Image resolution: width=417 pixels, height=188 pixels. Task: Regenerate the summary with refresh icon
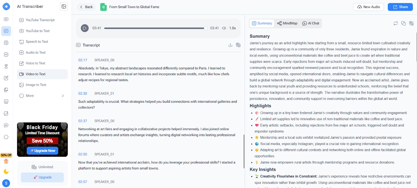click(396, 23)
